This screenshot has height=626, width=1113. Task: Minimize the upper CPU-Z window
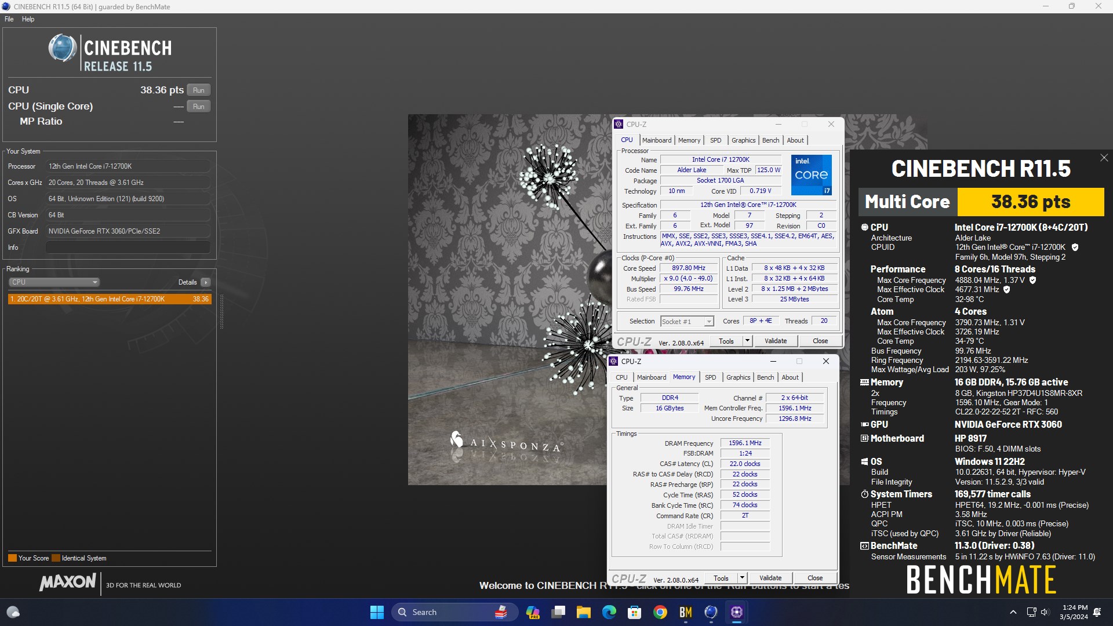pyautogui.click(x=778, y=124)
